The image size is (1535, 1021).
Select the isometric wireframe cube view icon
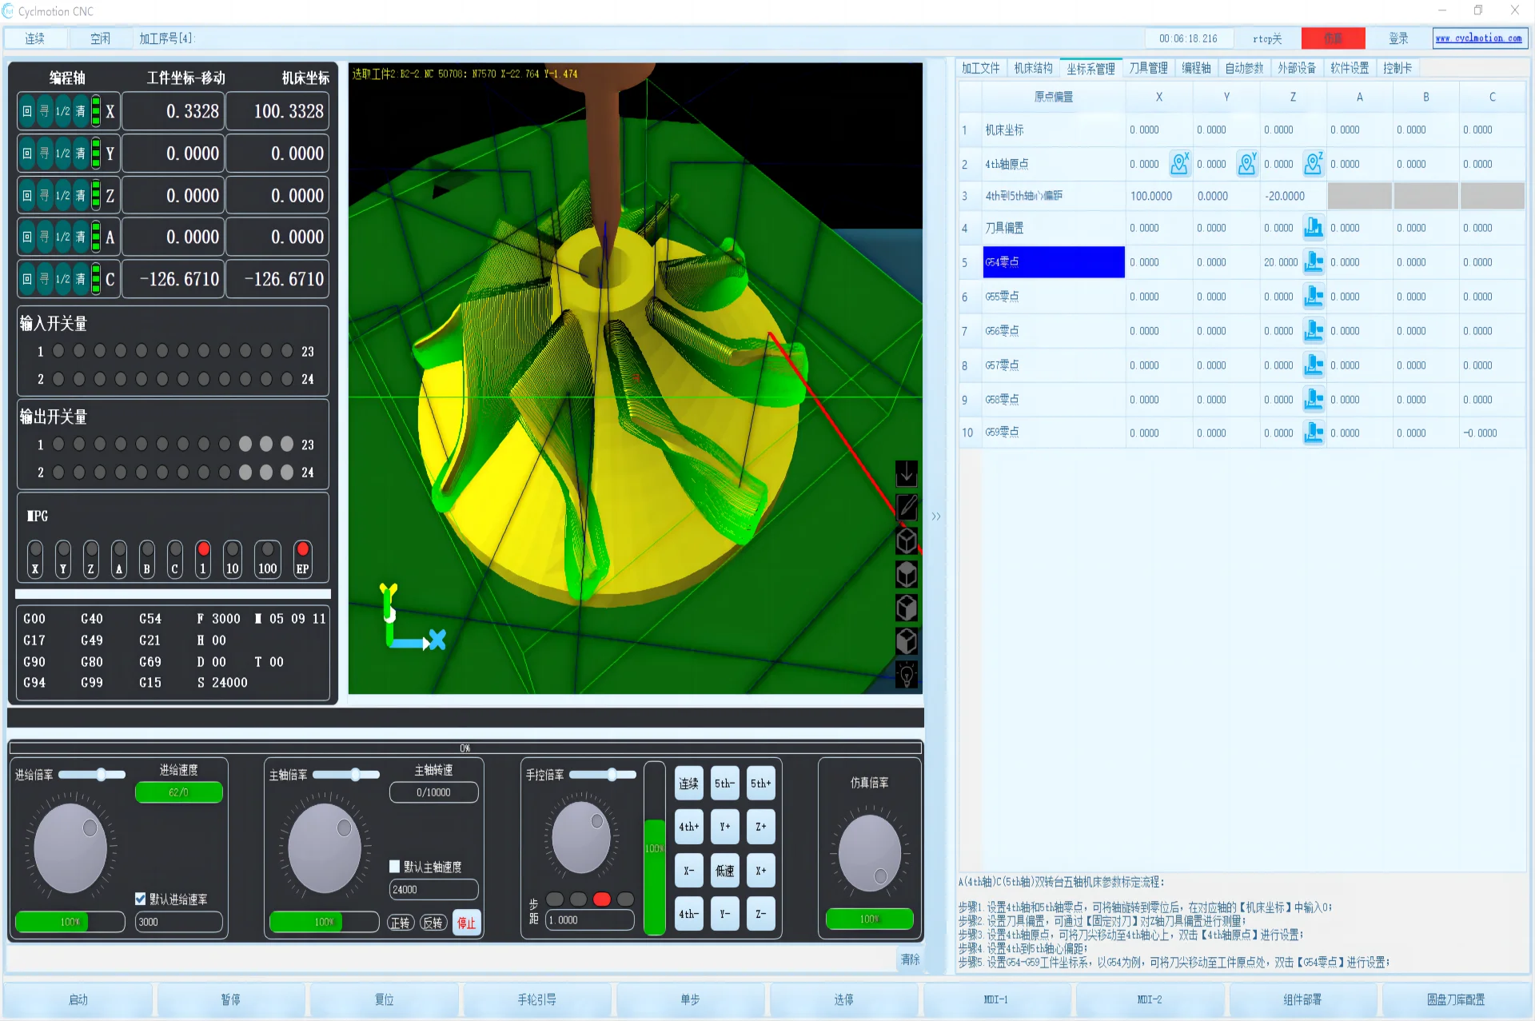click(906, 541)
